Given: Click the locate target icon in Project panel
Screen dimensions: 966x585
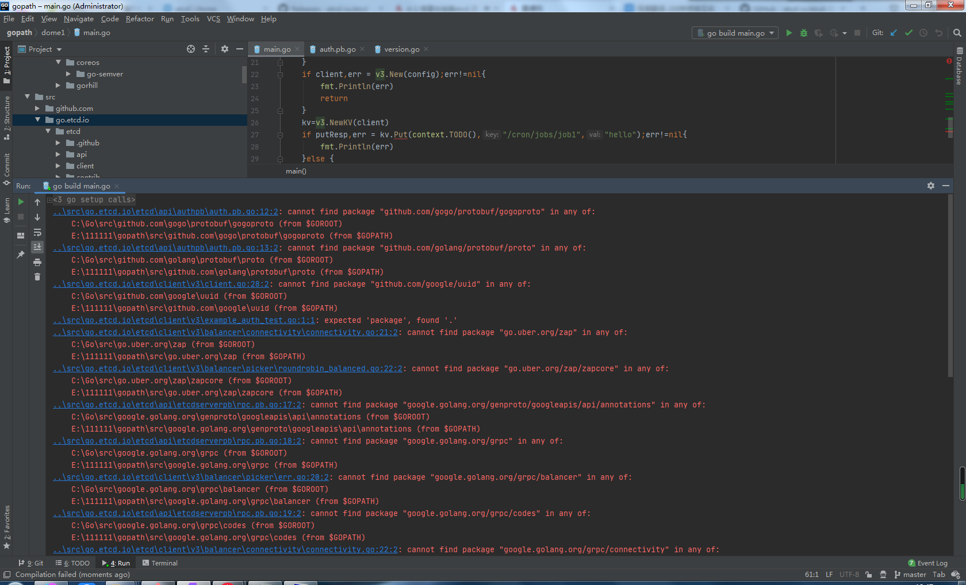Looking at the screenshot, I should 191,49.
